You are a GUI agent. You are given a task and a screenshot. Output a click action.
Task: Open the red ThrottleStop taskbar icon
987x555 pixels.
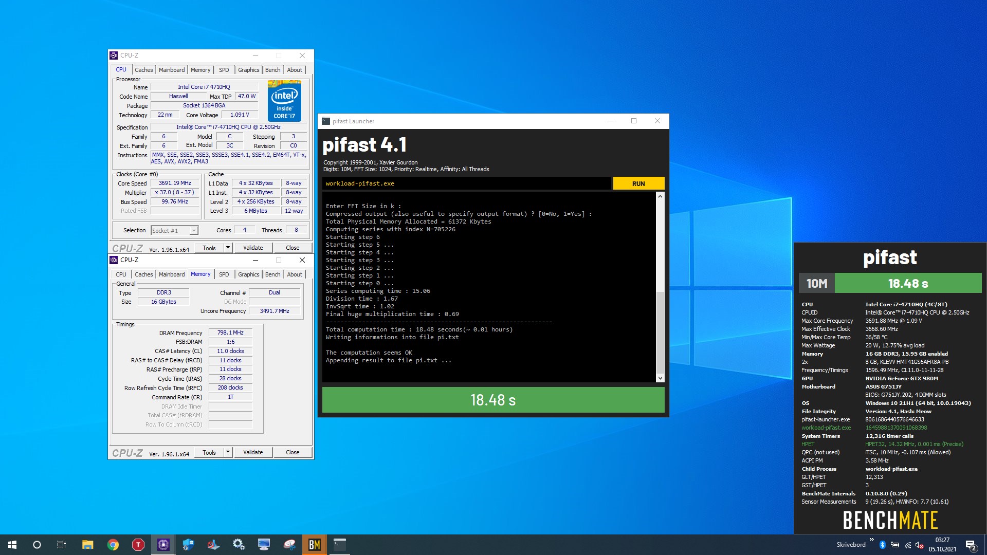pos(138,545)
